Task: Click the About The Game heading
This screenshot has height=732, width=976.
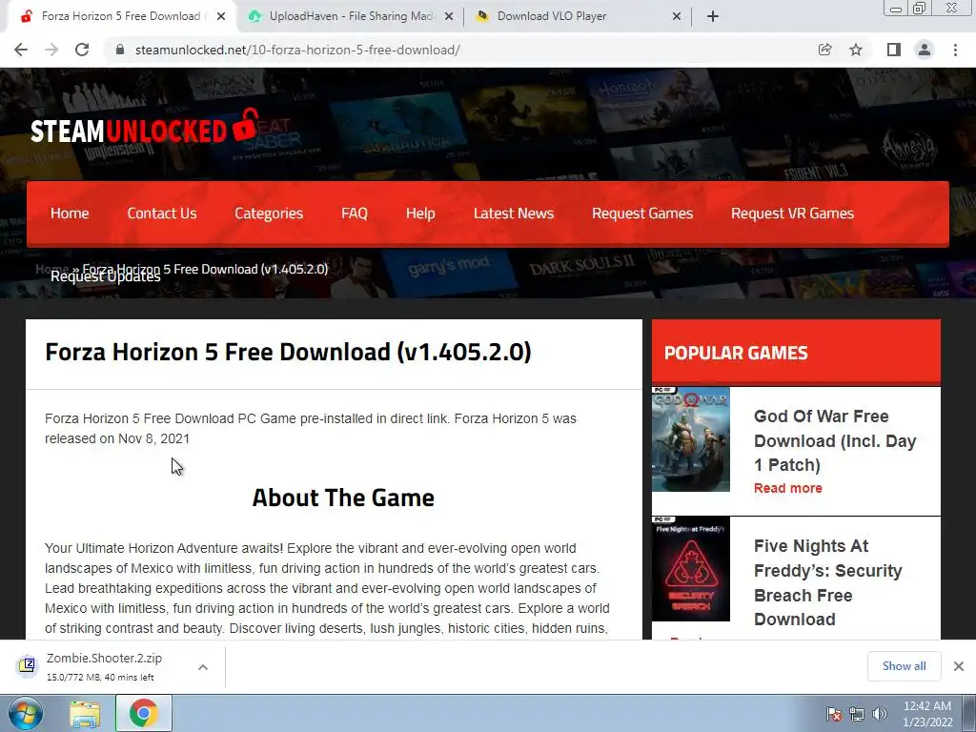Action: point(343,498)
